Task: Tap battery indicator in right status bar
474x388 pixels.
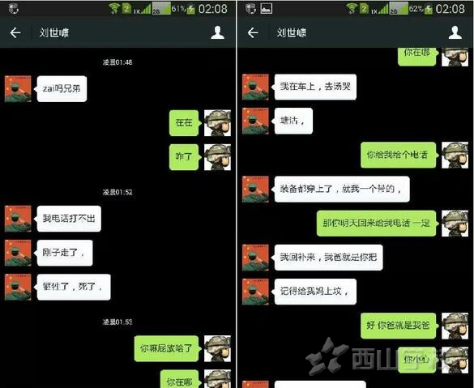Action: 429,9
